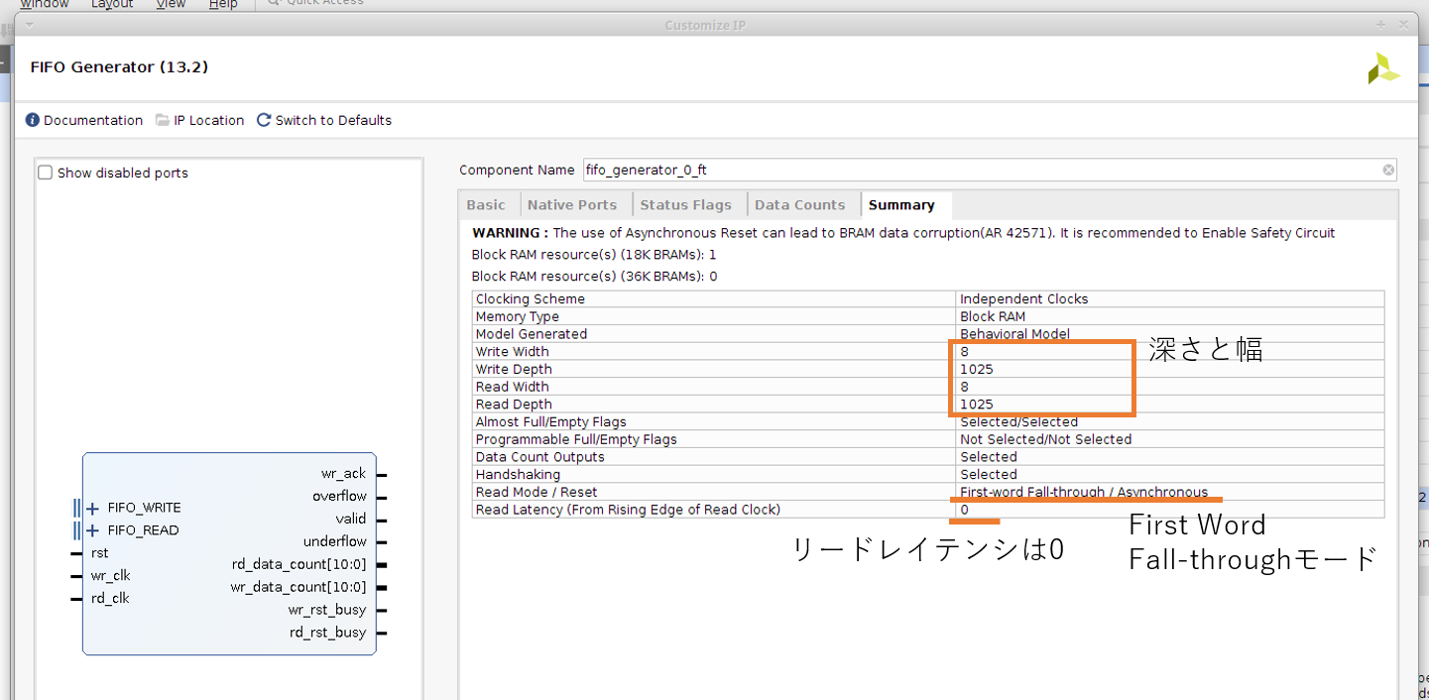The width and height of the screenshot is (1429, 700).
Task: Click the Switch to Defaults refresh icon
Action: (264, 120)
